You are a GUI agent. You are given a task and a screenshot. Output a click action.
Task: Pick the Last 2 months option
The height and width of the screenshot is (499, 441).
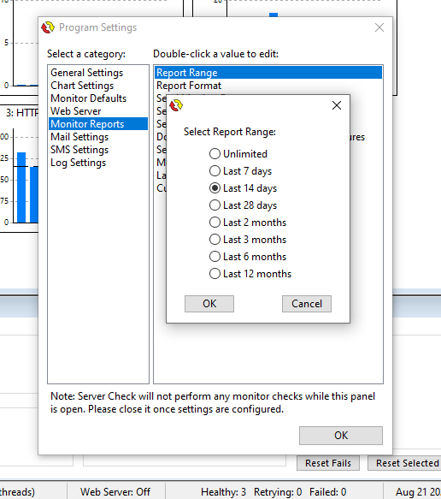tap(215, 223)
